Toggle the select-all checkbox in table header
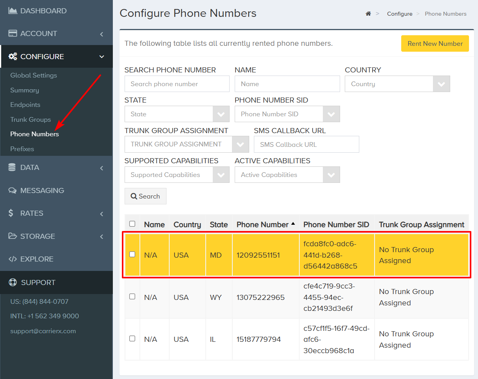Screen dimensions: 478x379 (x=132, y=224)
